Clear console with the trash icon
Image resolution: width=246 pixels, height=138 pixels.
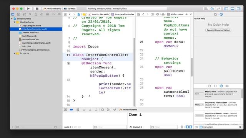pyautogui.click(x=182, y=127)
